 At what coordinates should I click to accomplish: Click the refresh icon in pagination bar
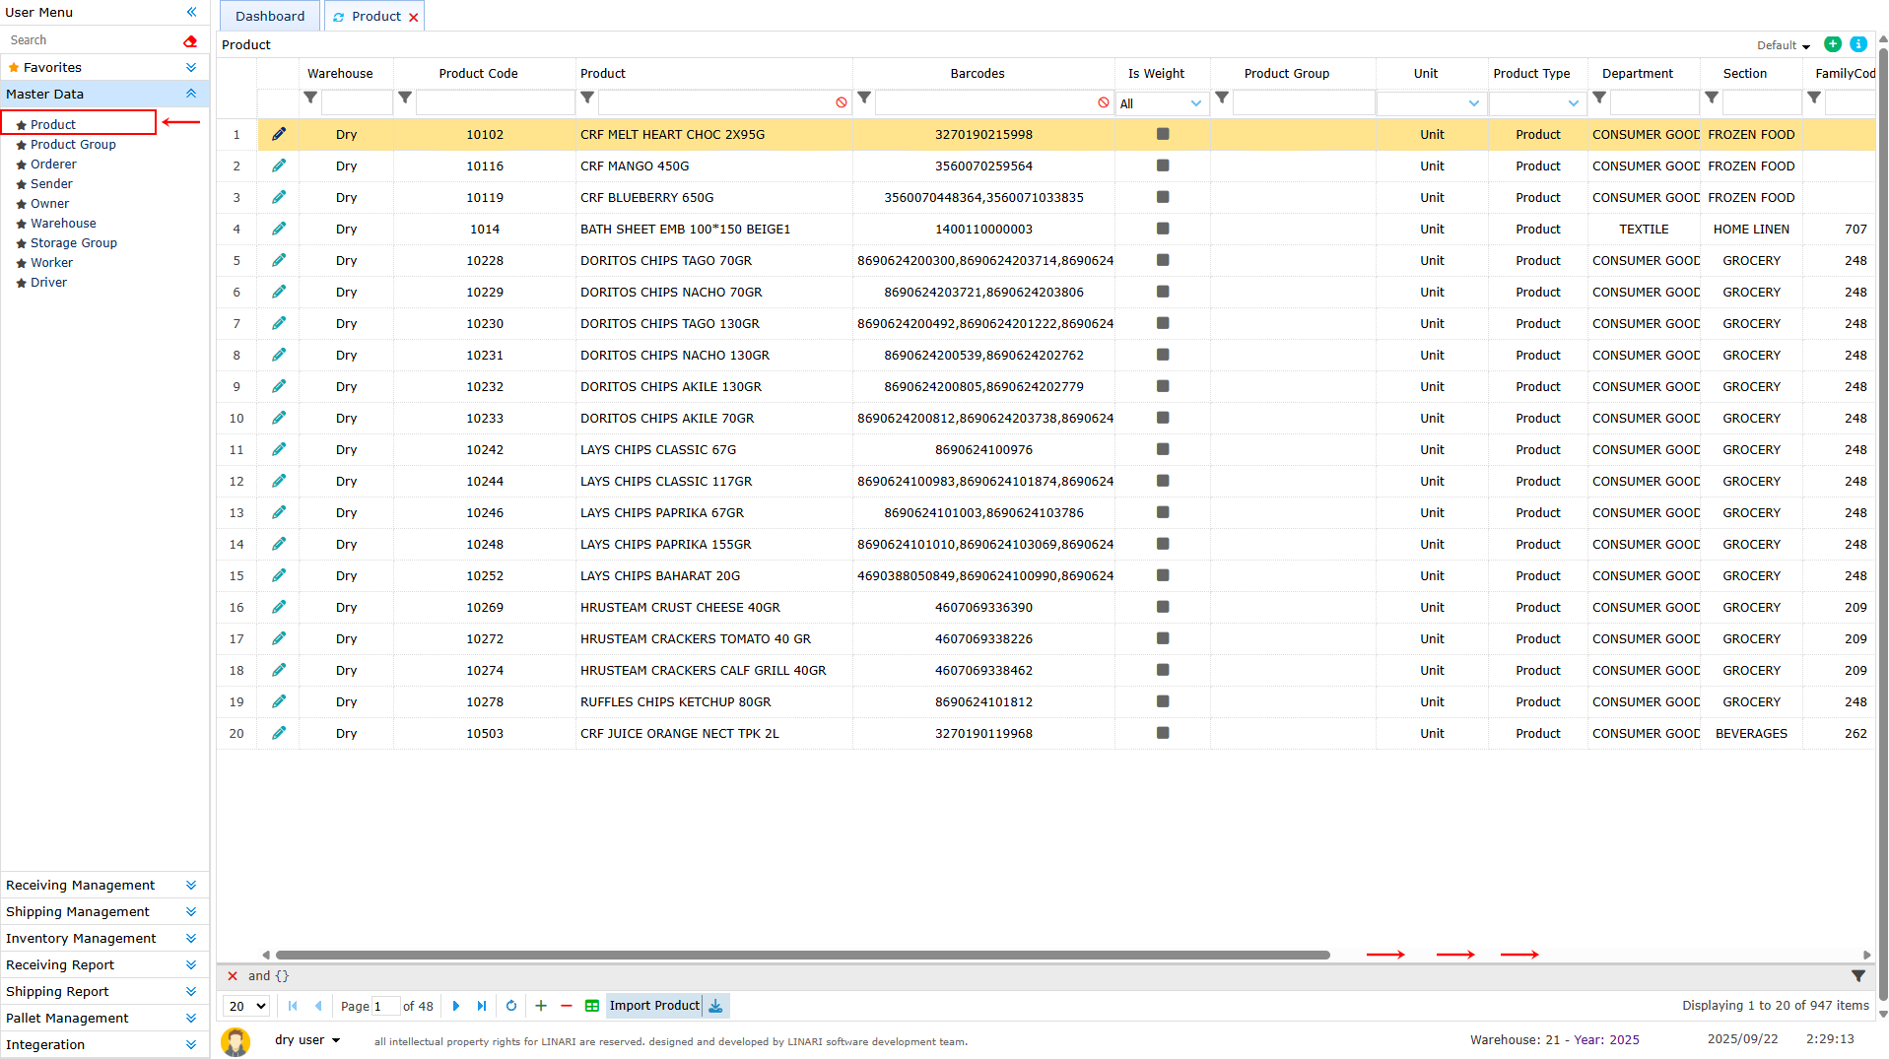[x=511, y=1006]
